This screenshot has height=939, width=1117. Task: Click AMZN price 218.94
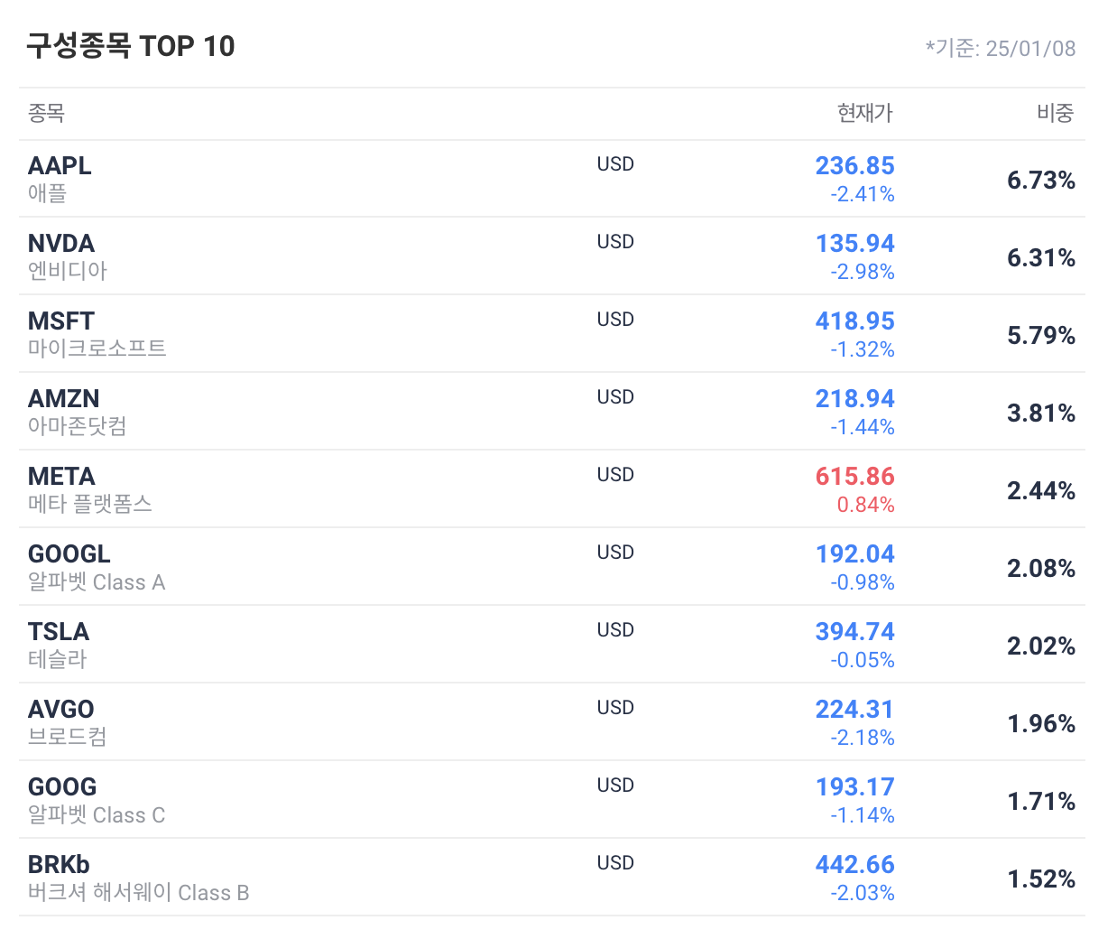click(854, 398)
